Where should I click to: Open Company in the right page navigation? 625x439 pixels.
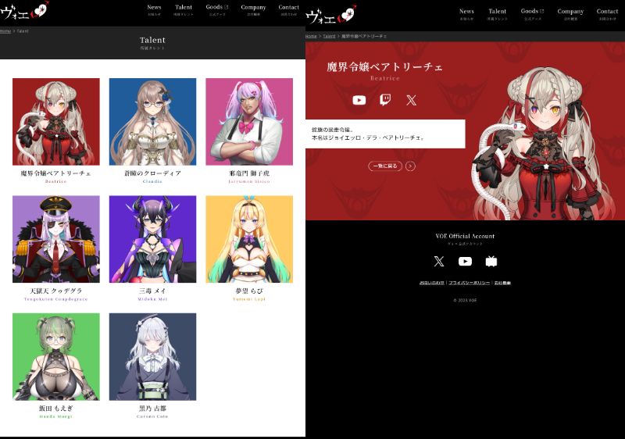coord(570,14)
